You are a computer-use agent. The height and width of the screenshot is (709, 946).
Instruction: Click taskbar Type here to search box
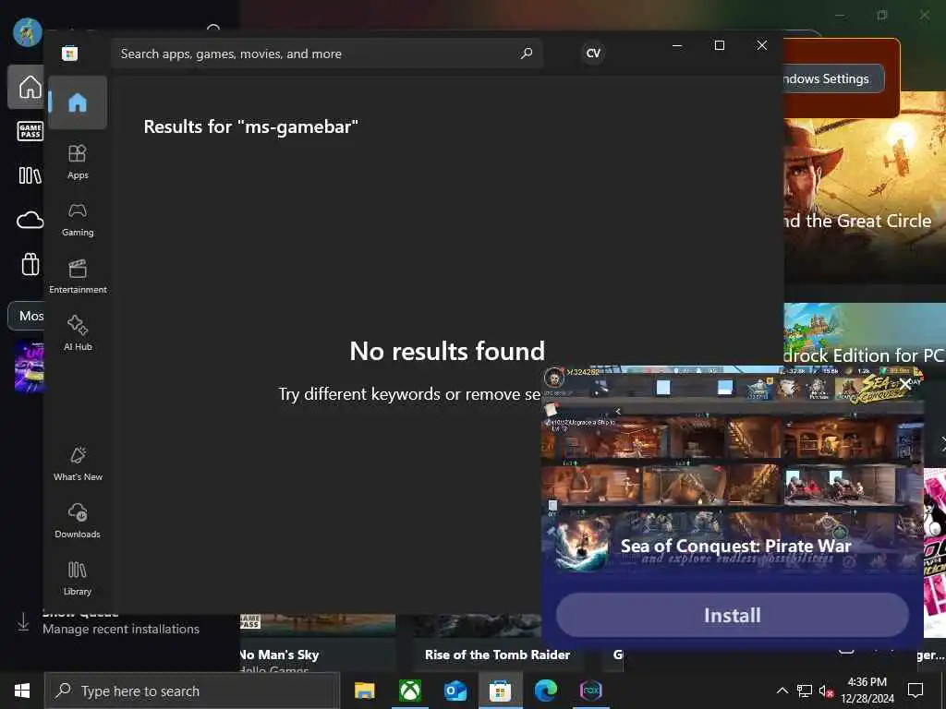pyautogui.click(x=192, y=691)
